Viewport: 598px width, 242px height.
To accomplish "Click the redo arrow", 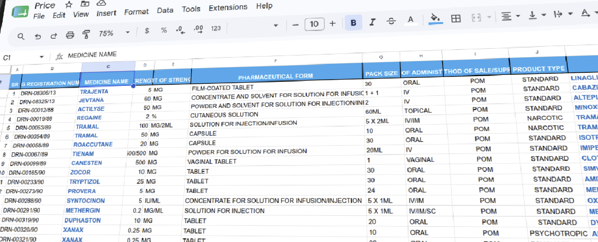I will 54,36.
